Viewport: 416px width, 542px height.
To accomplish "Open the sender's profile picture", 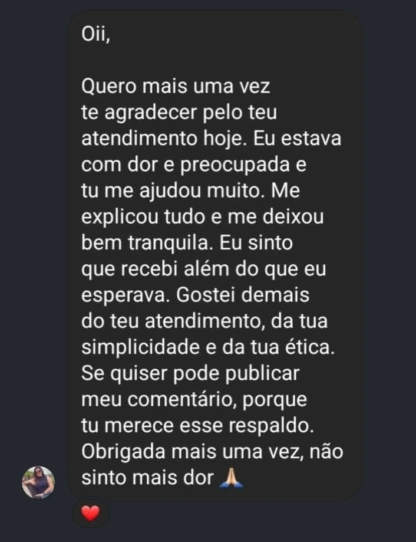I will tap(38, 482).
